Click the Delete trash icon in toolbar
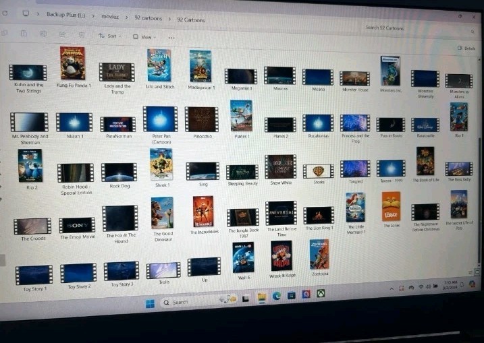Viewport: 484px width, 343px height. pos(82,35)
